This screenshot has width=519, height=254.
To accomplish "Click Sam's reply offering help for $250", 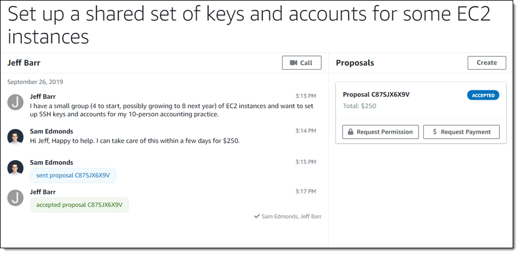I will click(x=134, y=141).
